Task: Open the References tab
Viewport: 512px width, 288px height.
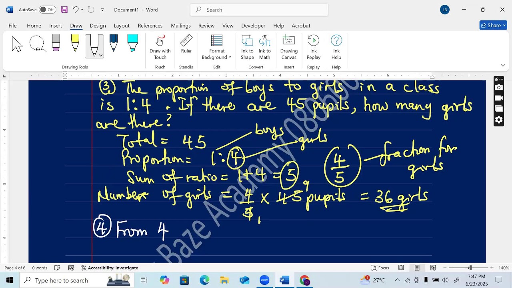Action: tap(150, 26)
